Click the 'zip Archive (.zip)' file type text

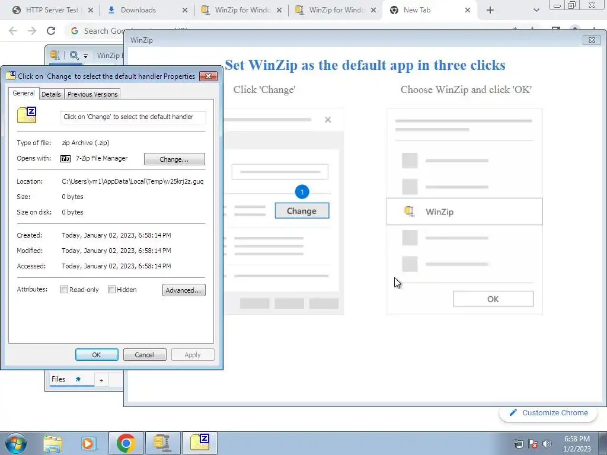[85, 143]
